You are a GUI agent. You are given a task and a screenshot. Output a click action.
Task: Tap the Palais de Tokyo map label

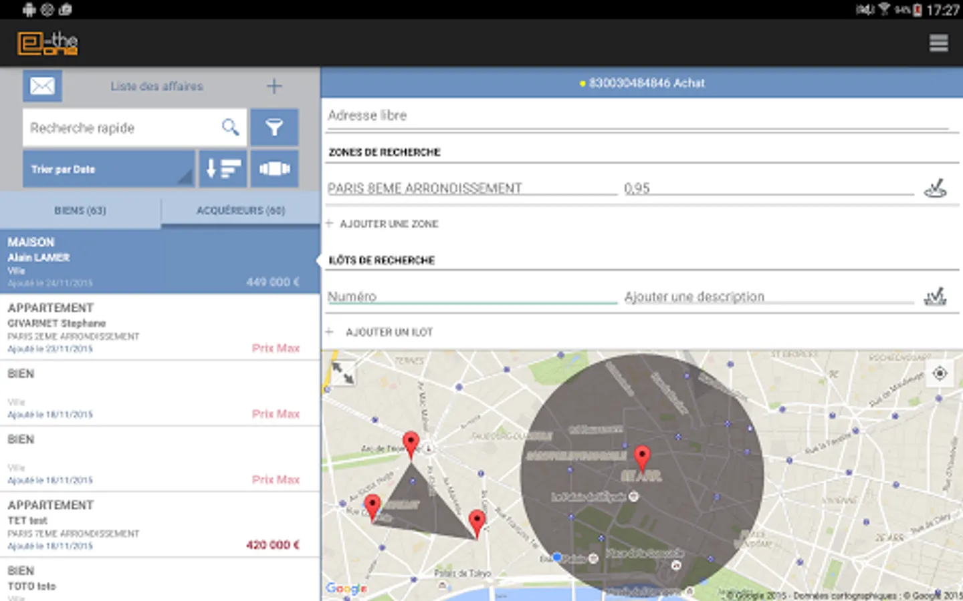point(463,573)
